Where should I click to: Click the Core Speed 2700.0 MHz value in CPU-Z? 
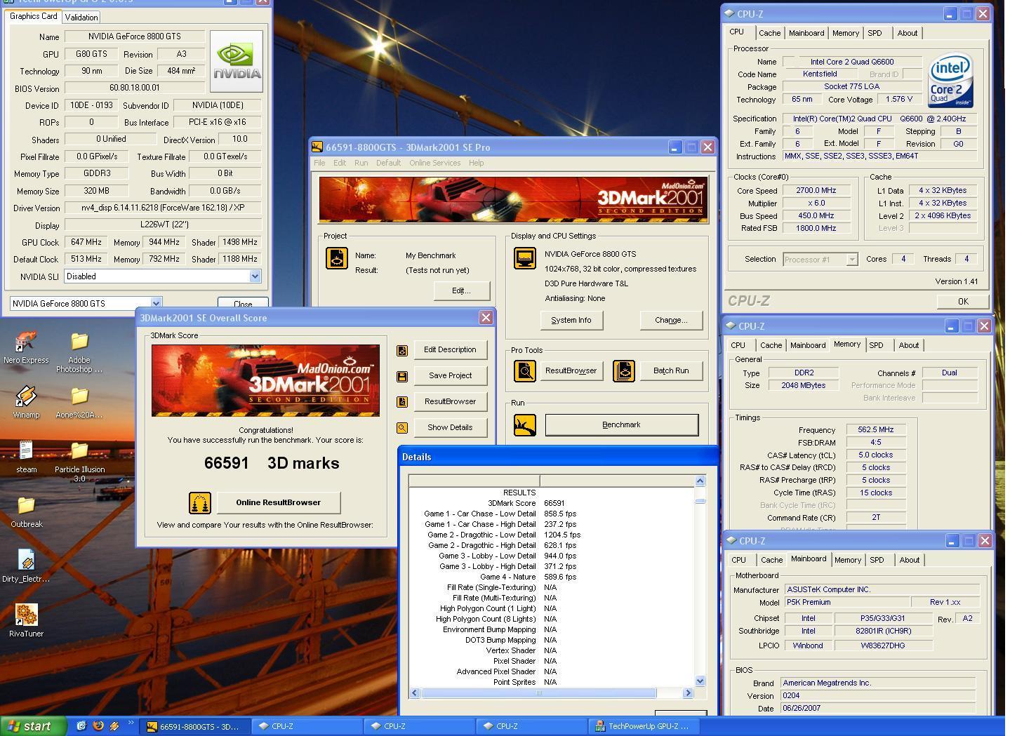click(x=816, y=191)
